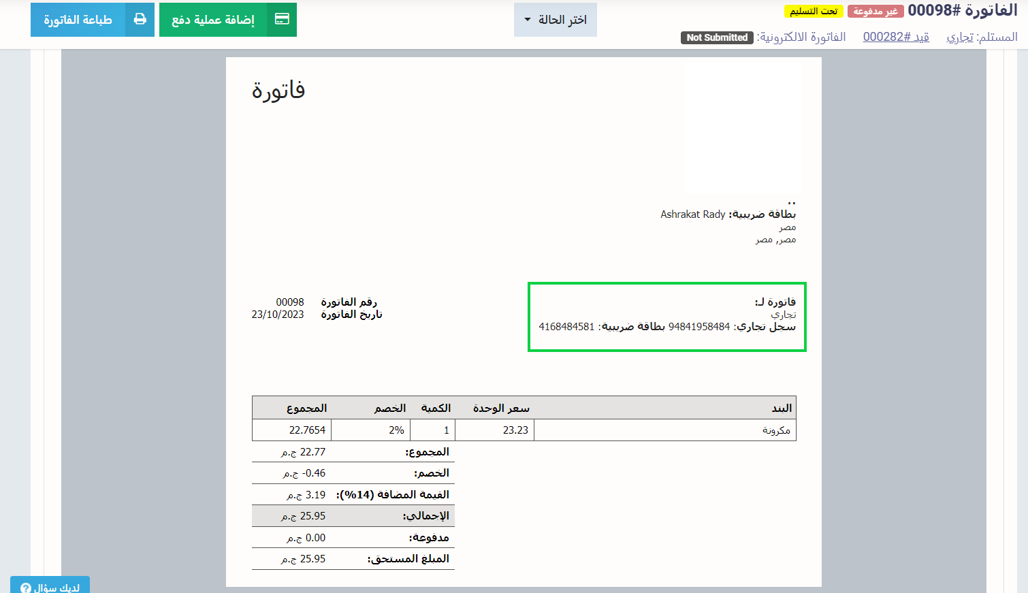
Task: Click the Ashrakat Rady seller name
Action: pyautogui.click(x=692, y=214)
